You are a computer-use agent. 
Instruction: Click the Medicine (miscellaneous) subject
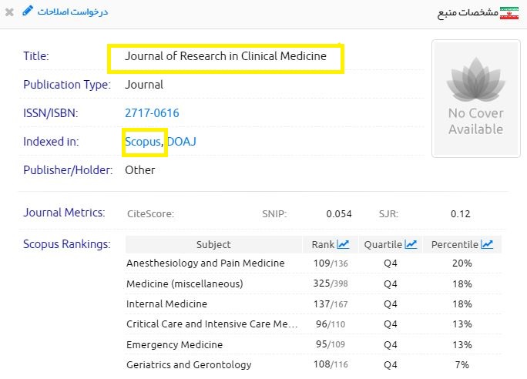[x=184, y=283]
